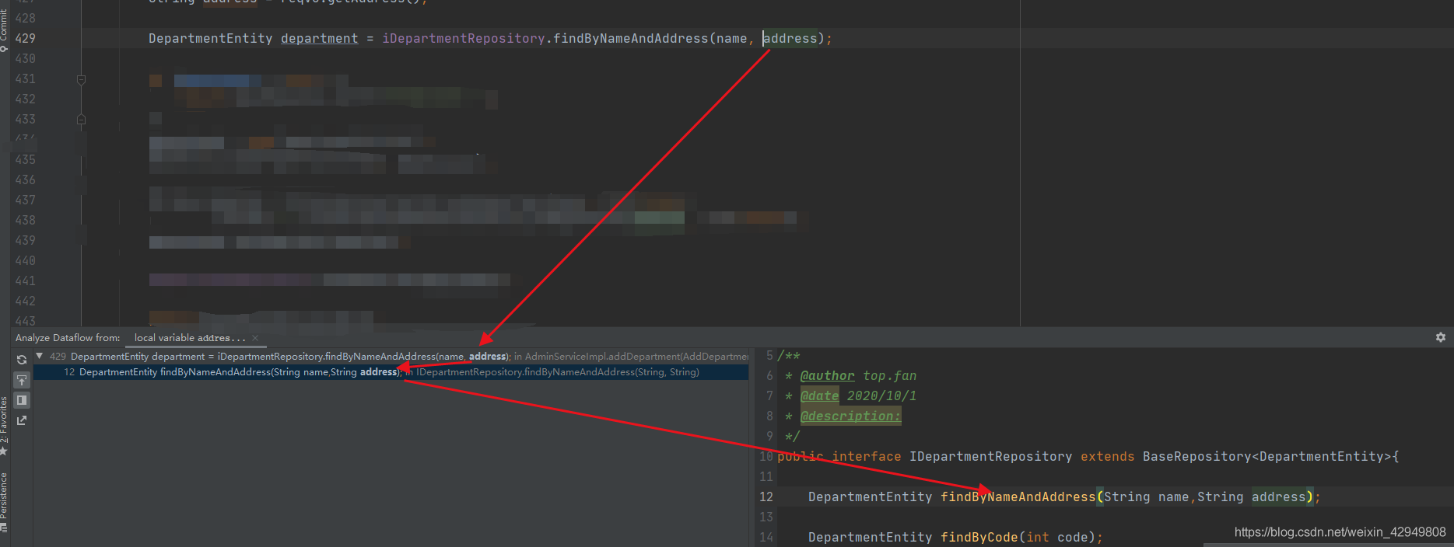Click 'department' variable on line 429
This screenshot has width=1454, height=547.
pos(320,38)
